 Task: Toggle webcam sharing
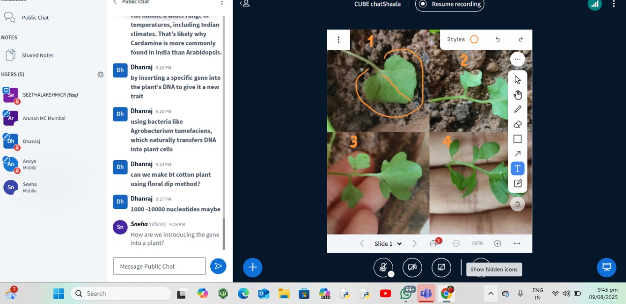(412, 267)
